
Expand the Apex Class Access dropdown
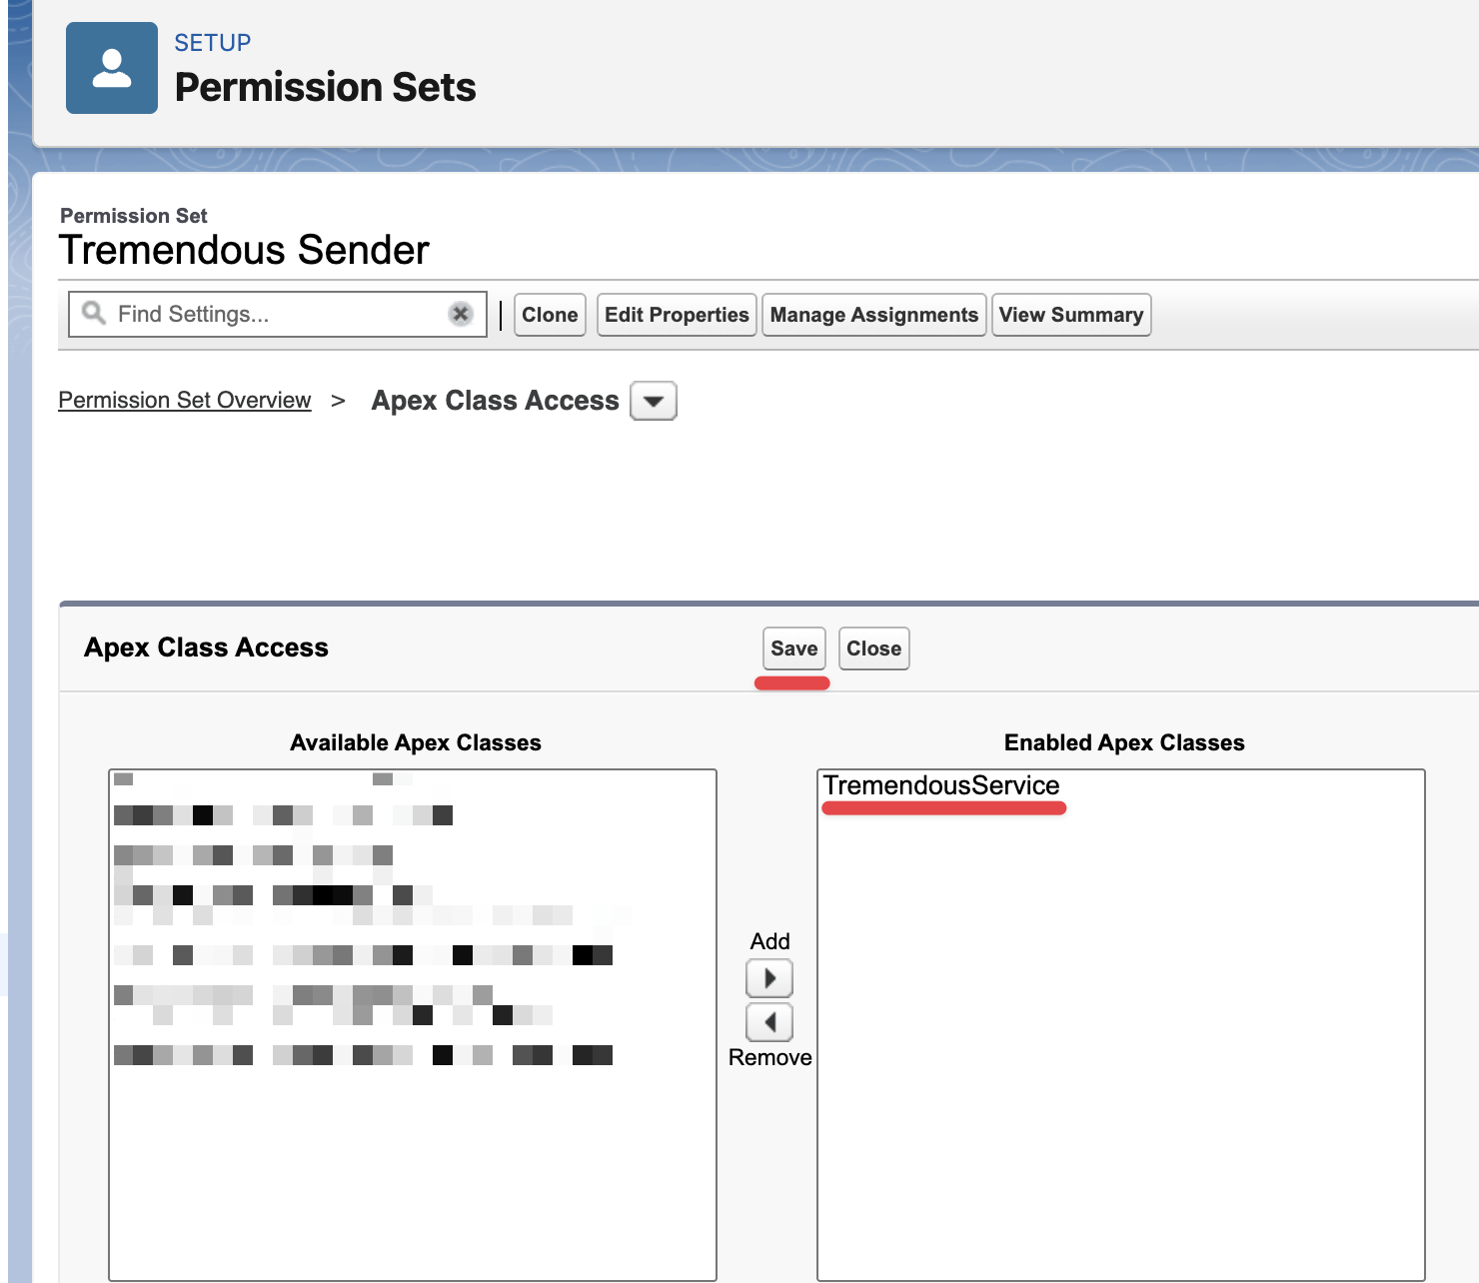[654, 401]
